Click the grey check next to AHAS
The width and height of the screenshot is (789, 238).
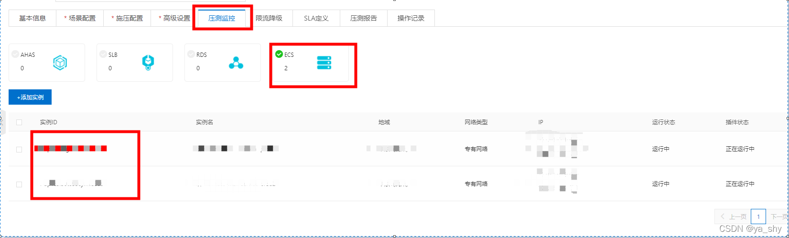coord(15,54)
